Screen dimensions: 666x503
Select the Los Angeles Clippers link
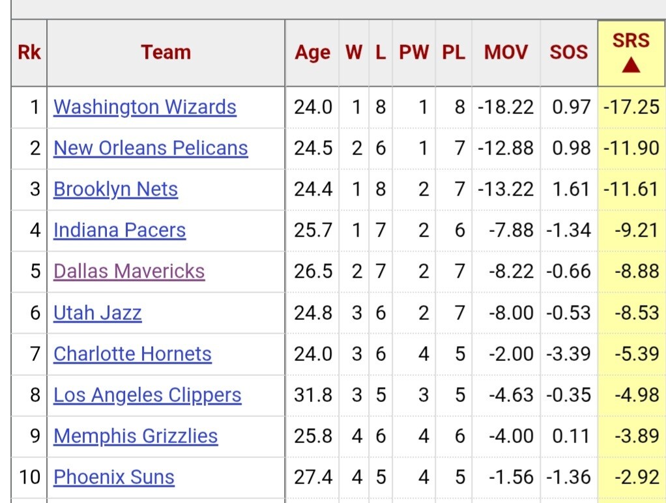(147, 395)
